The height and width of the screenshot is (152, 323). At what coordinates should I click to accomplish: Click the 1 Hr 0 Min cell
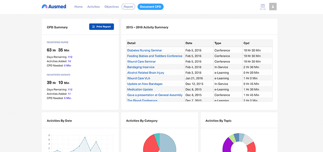(250, 78)
